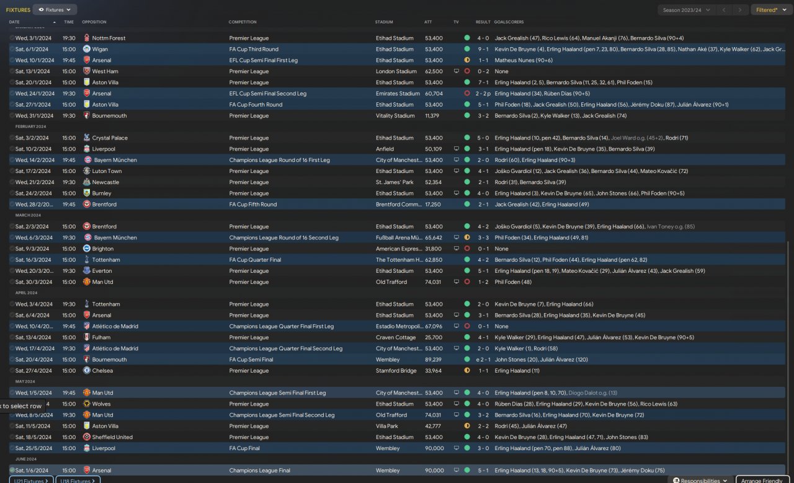Click the TV icon on the Champions League Final row
The height and width of the screenshot is (483, 794).
[457, 471]
